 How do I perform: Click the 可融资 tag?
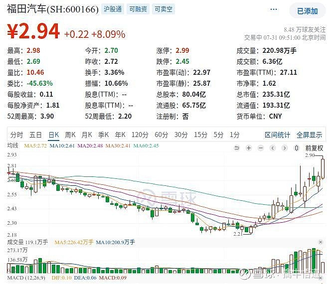click(x=138, y=9)
